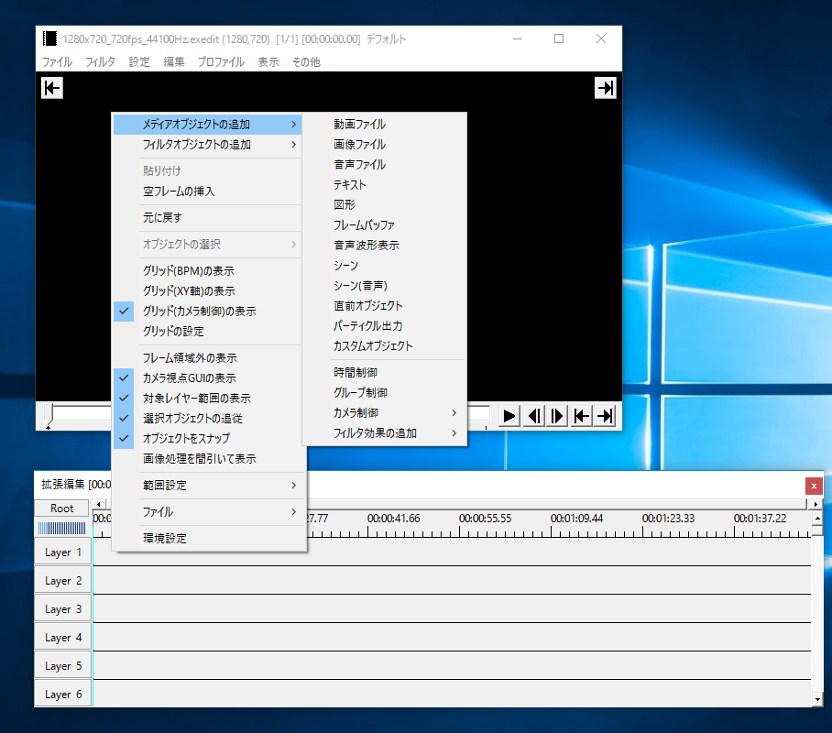Choose カスタムオブジェクト from submenu
Screen dimensions: 832x733
point(385,346)
